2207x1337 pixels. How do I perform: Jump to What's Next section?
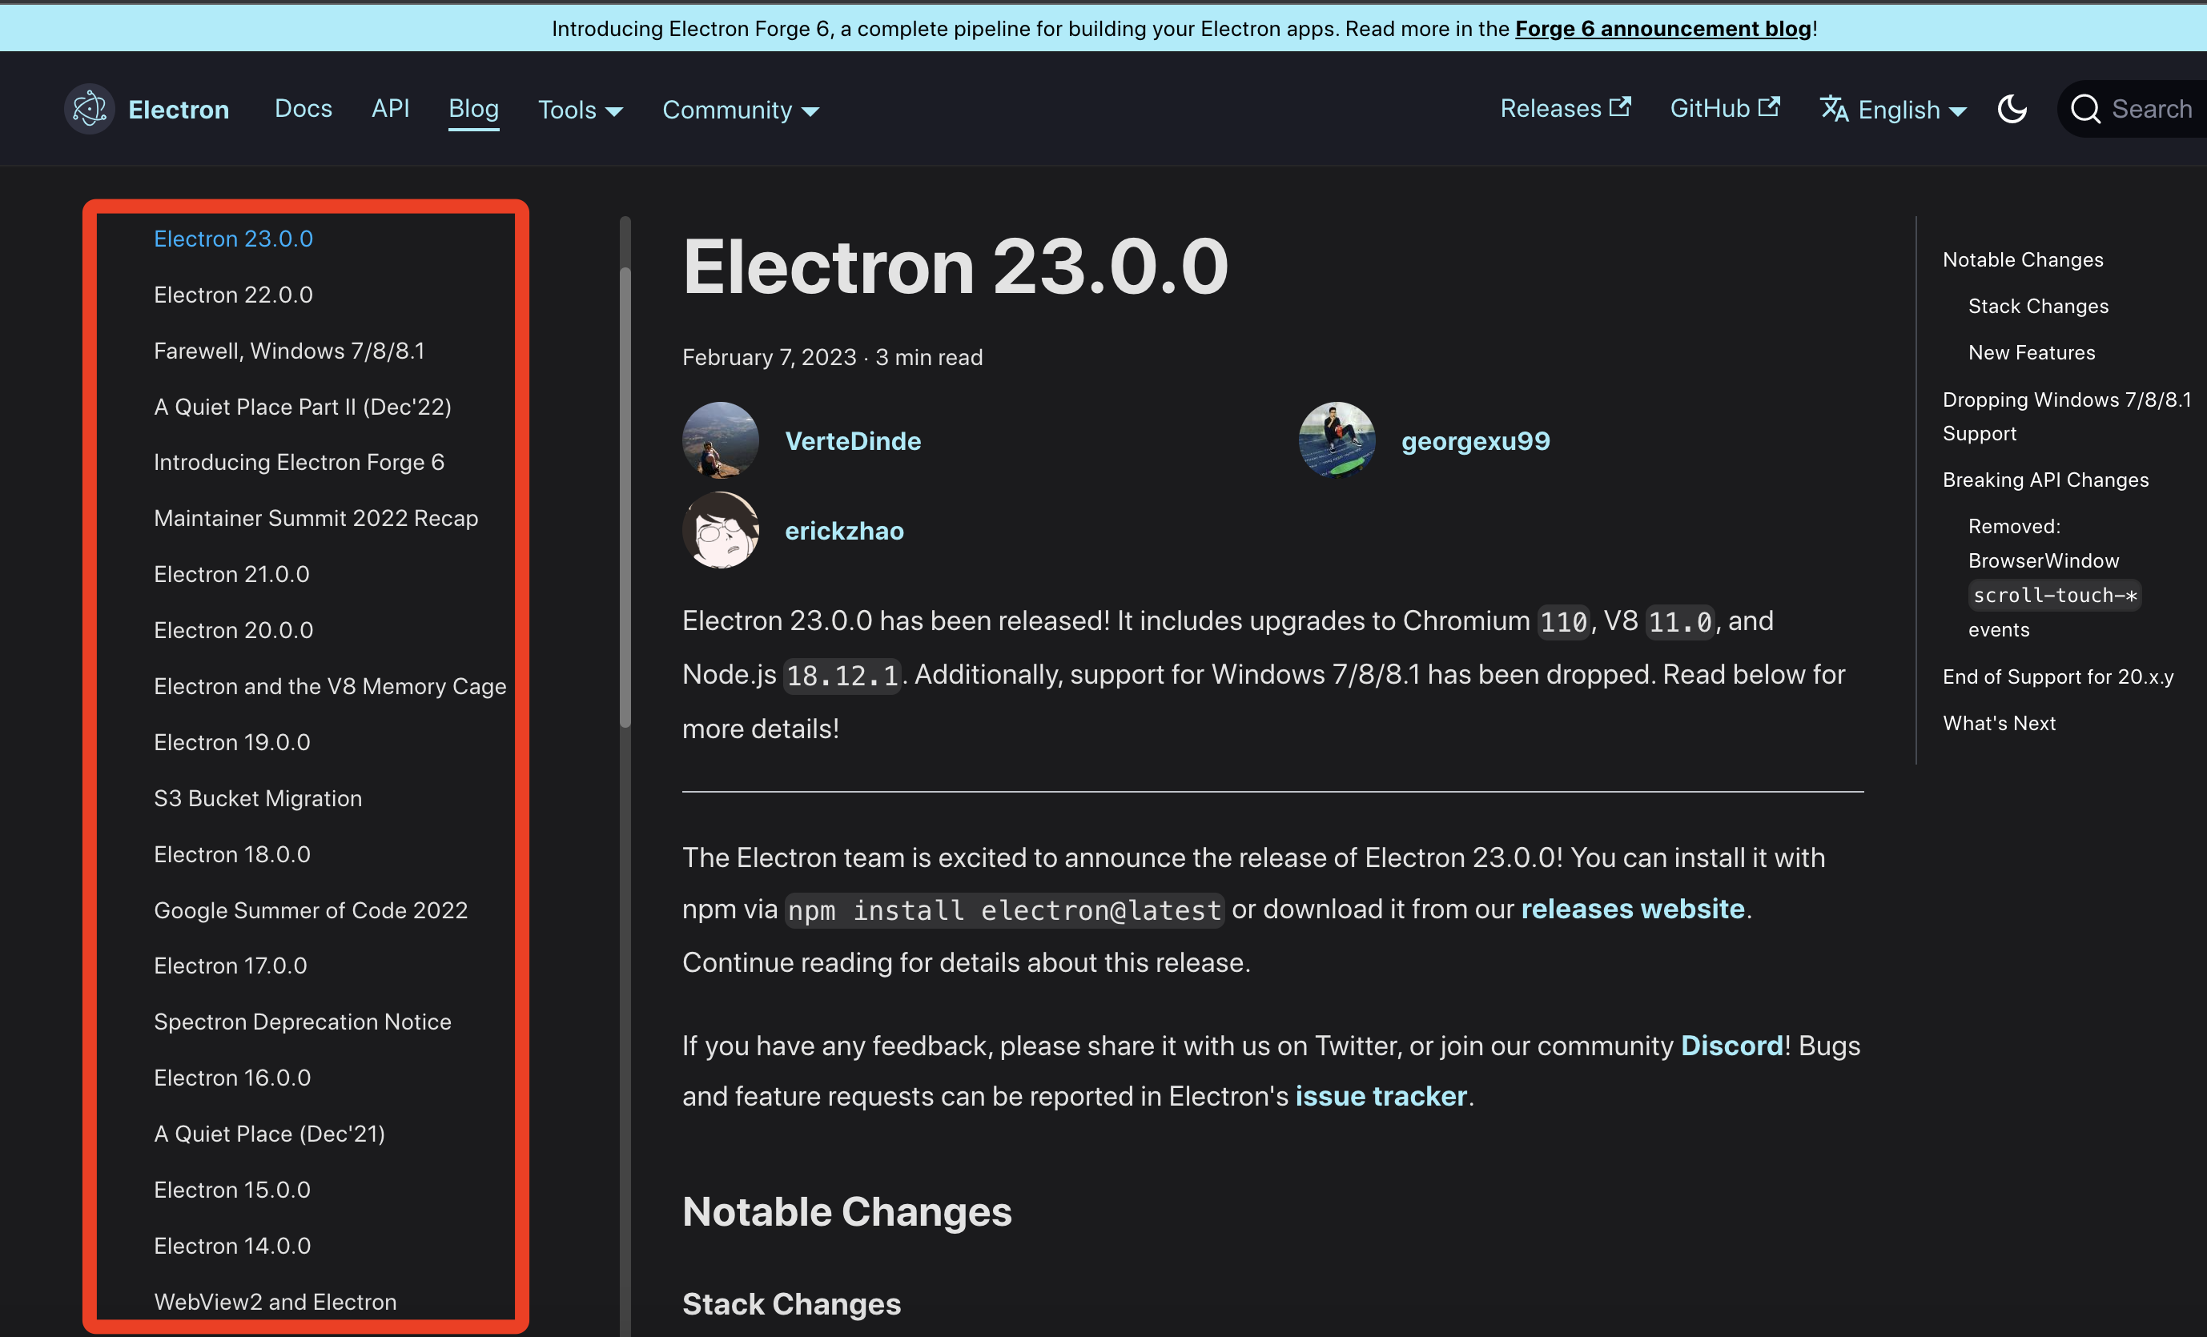coord(1998,723)
